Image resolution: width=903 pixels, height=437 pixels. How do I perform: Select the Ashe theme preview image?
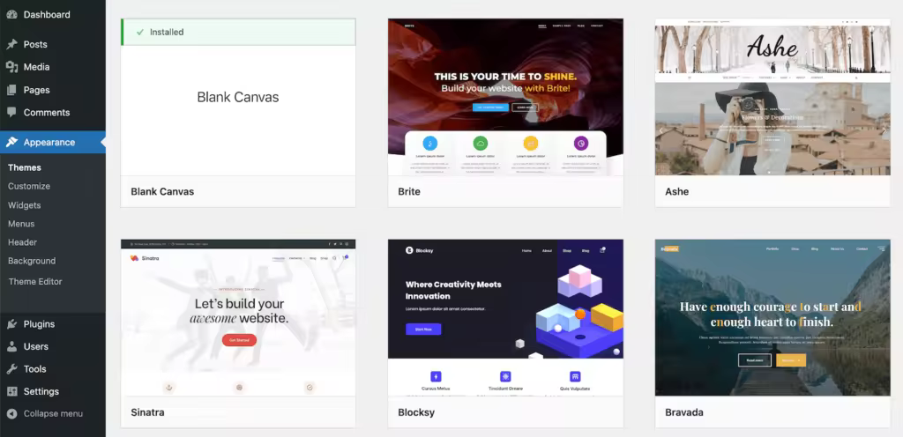(x=772, y=97)
